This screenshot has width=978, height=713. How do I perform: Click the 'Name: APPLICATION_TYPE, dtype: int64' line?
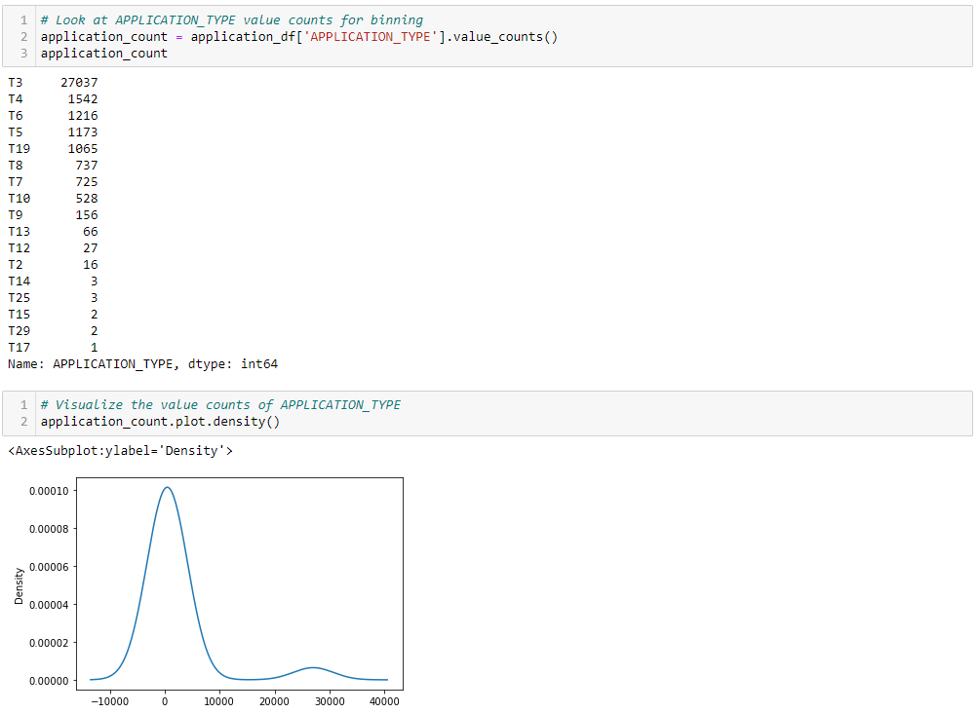pos(142,364)
